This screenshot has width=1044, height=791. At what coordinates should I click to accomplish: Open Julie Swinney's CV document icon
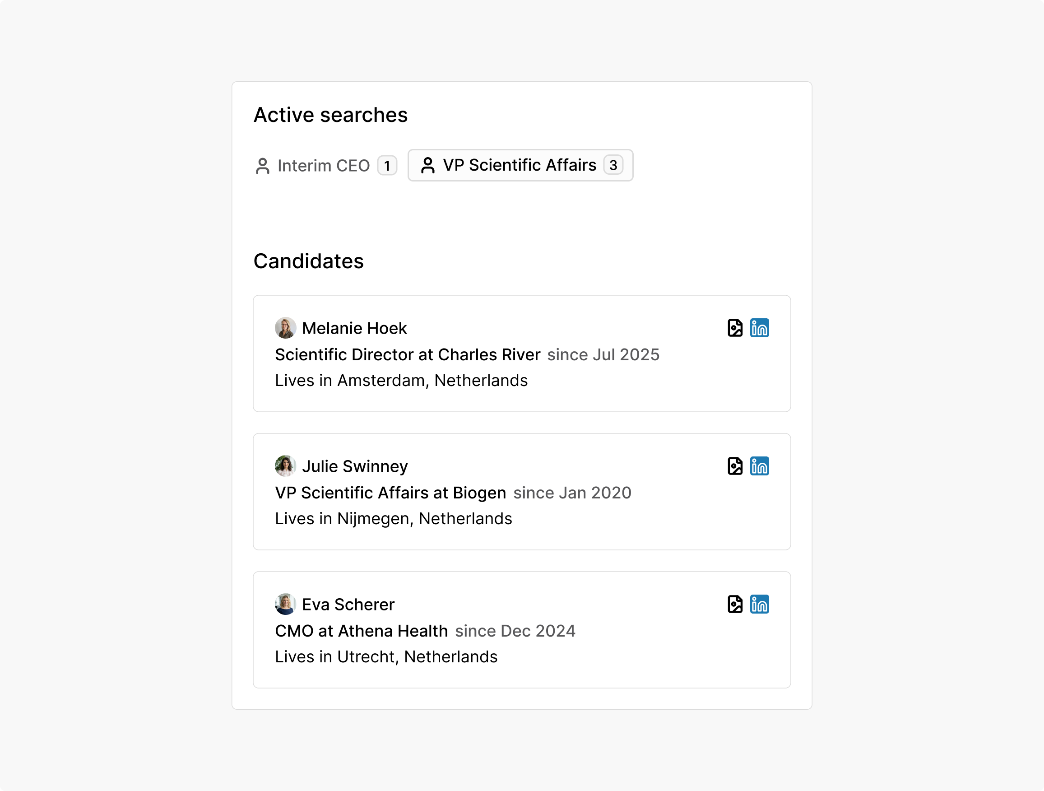coord(735,466)
